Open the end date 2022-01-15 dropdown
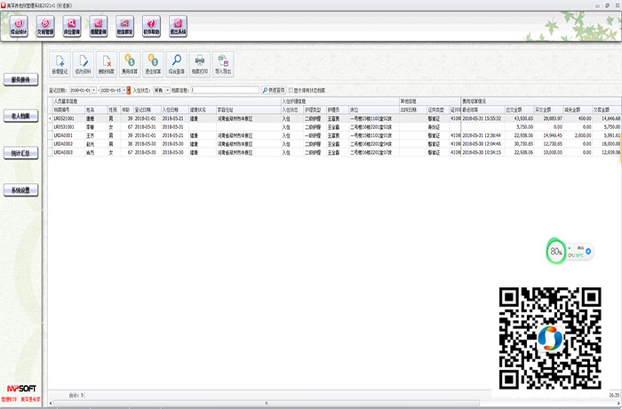Screen dimensions: 622x409 point(124,91)
